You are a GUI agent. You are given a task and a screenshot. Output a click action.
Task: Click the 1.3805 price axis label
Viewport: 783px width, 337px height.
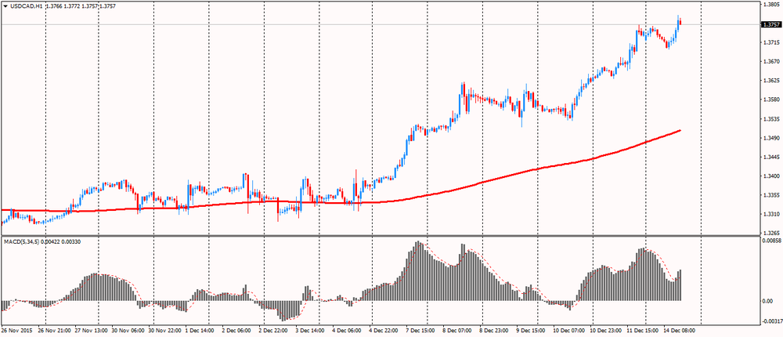point(770,5)
